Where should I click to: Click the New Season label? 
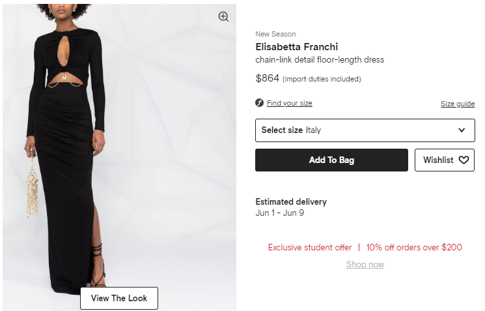(x=275, y=34)
